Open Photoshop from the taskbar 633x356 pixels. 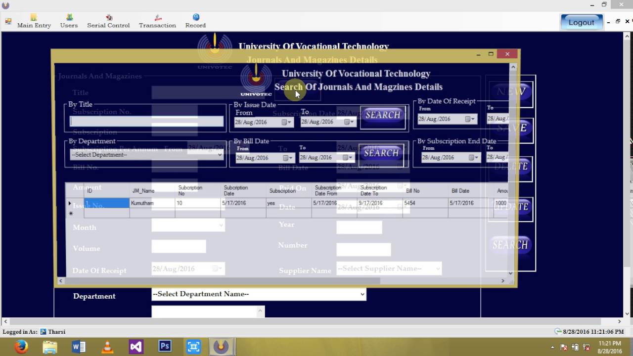tap(165, 347)
